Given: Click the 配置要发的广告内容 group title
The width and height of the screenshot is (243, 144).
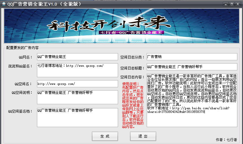Looking at the screenshot, I should tap(22, 48).
